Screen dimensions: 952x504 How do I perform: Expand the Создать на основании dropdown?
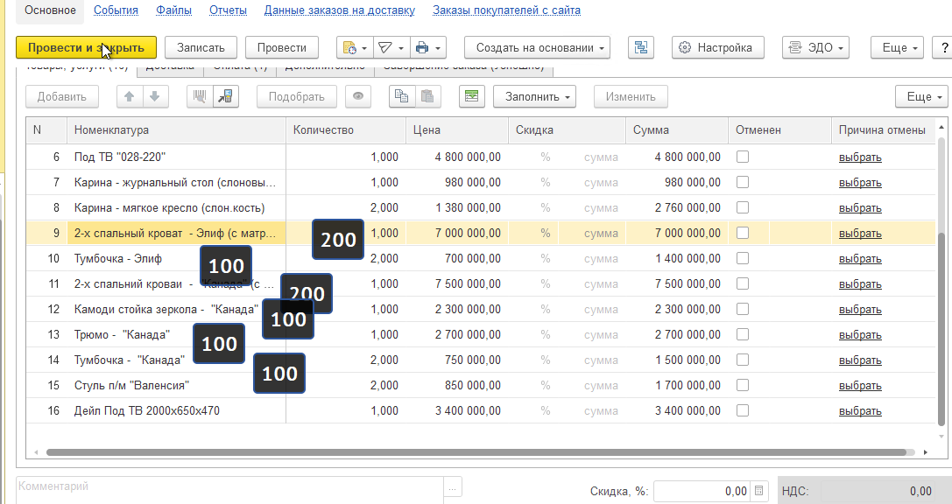tap(538, 47)
